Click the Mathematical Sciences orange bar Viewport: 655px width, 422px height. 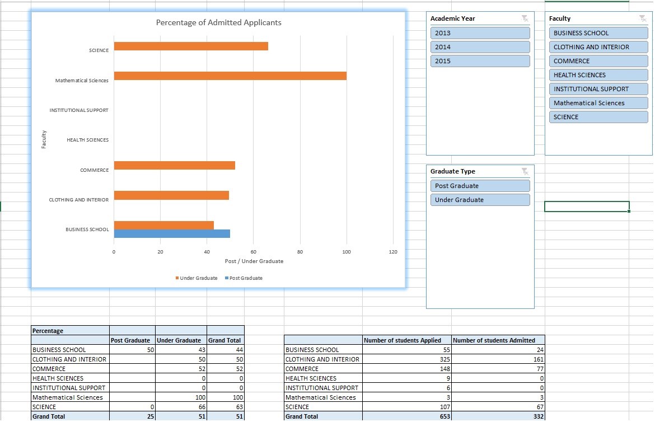point(230,76)
